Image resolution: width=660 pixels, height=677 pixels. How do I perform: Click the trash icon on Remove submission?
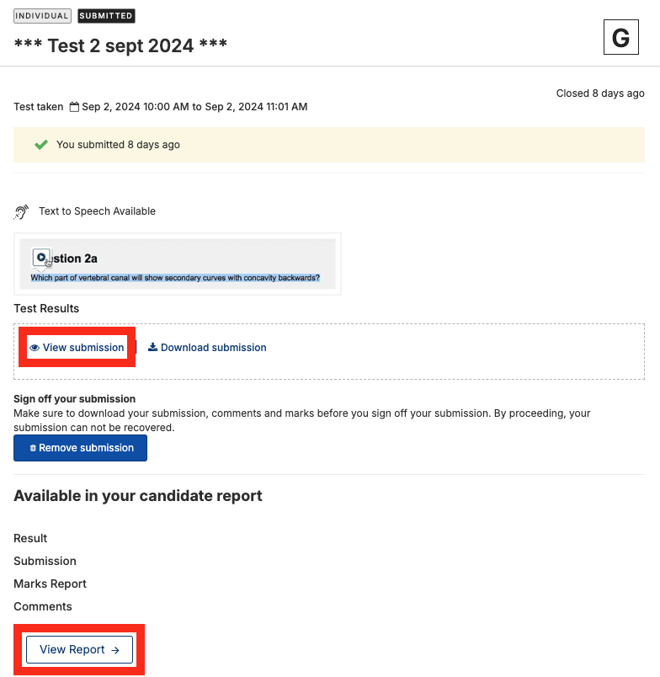tap(33, 448)
